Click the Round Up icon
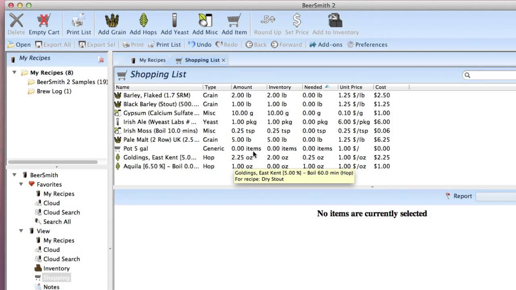 [268, 21]
